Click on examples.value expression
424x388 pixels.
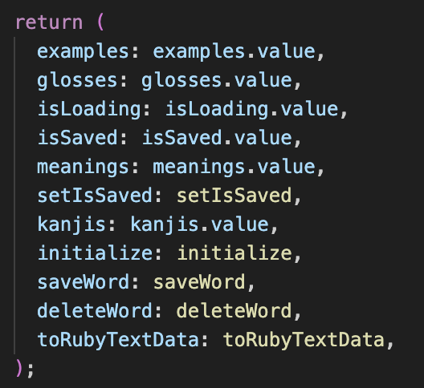(234, 52)
